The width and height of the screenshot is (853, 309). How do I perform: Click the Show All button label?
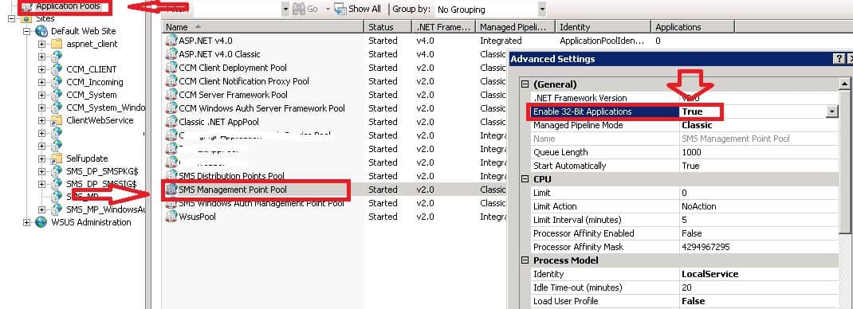[x=364, y=10]
